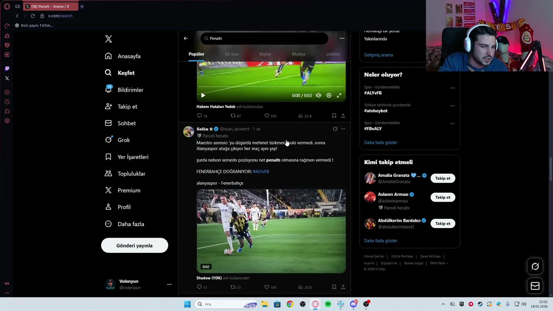Toggle fullscreen on the first video
Screen dimensions: 553x311
(339, 95)
